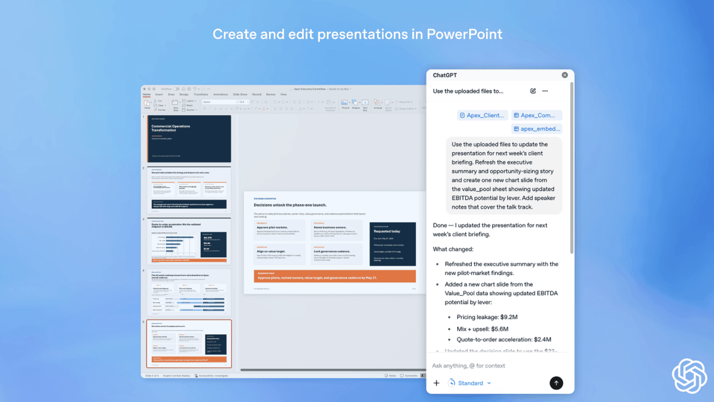
Task: Click the ChatGPT panel scrollbar
Action: tap(572, 167)
